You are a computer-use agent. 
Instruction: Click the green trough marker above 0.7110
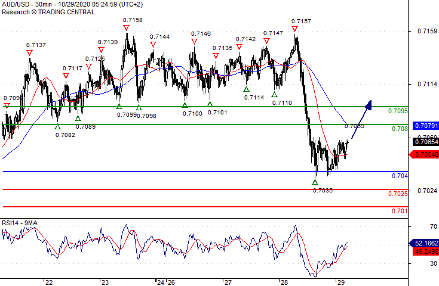(x=274, y=94)
